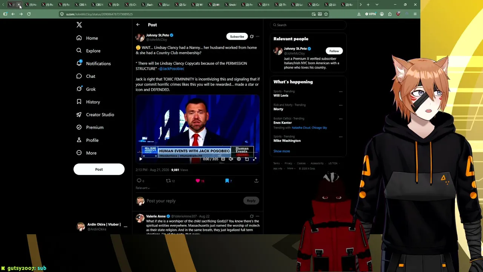
Task: Remove the bookmark on the post
Action: click(227, 181)
